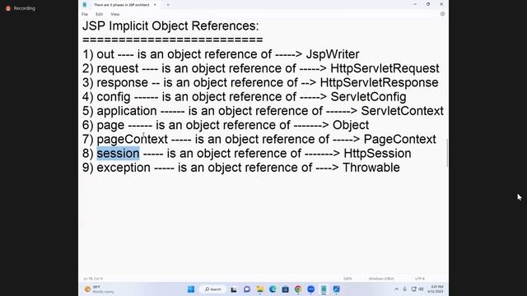The width and height of the screenshot is (527, 296).
Task: Click the Windows (CRLF) line ending indicator
Action: point(381,279)
